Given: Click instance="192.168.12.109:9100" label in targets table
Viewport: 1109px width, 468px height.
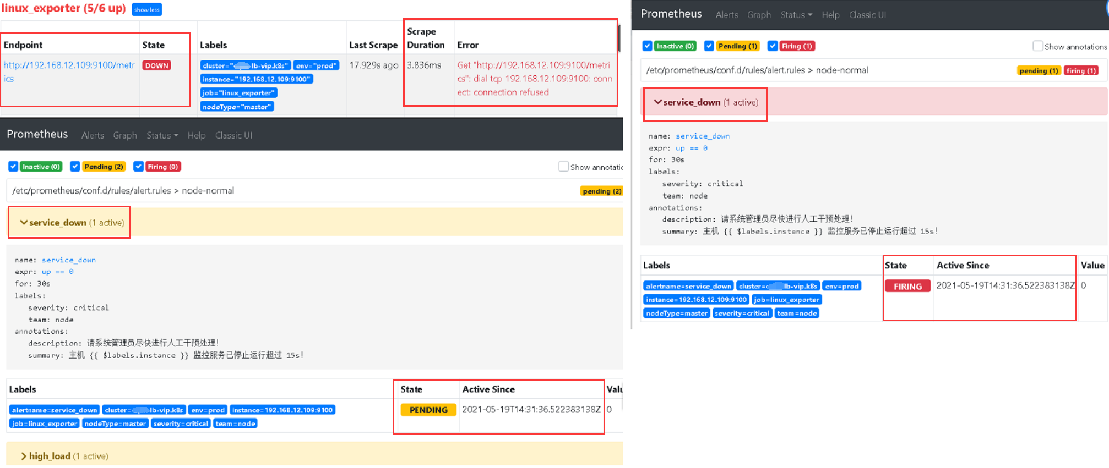Looking at the screenshot, I should point(257,79).
